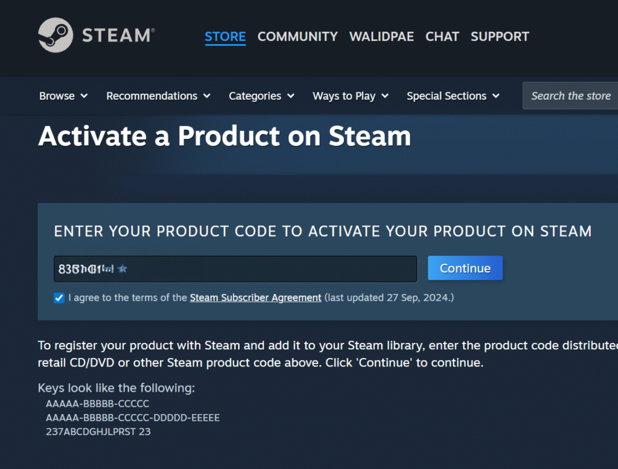The width and height of the screenshot is (618, 469).
Task: Go to the STORE tab
Action: point(225,37)
